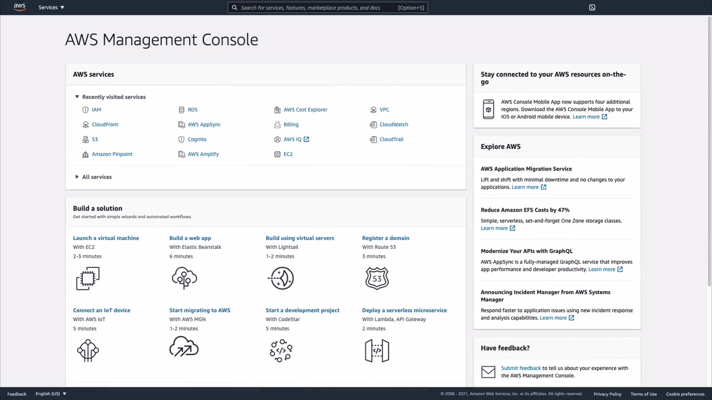
Task: Open the English (US) language dropdown
Action: pos(51,394)
